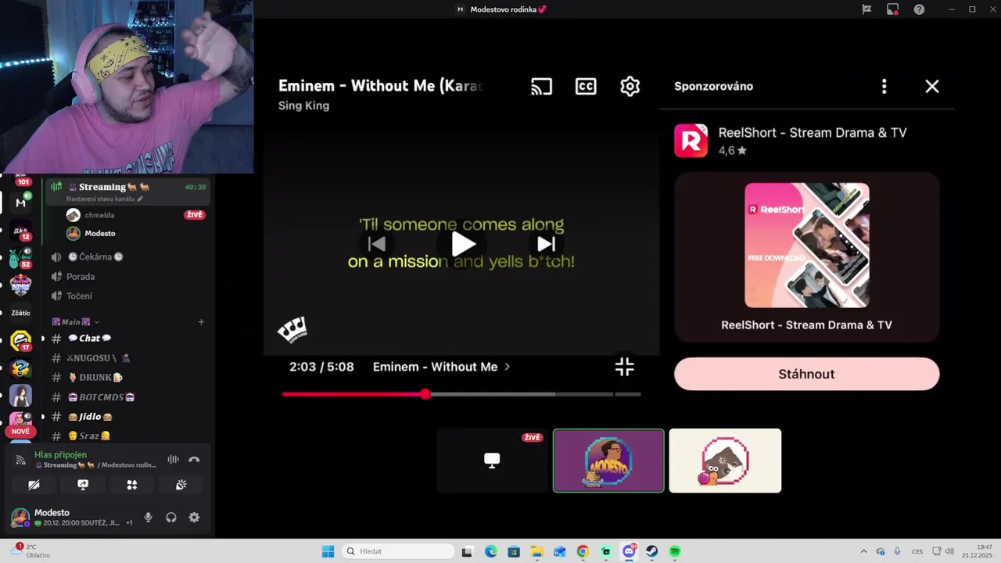Open the sponsored ad options menu
This screenshot has width=1001, height=563.
click(884, 86)
